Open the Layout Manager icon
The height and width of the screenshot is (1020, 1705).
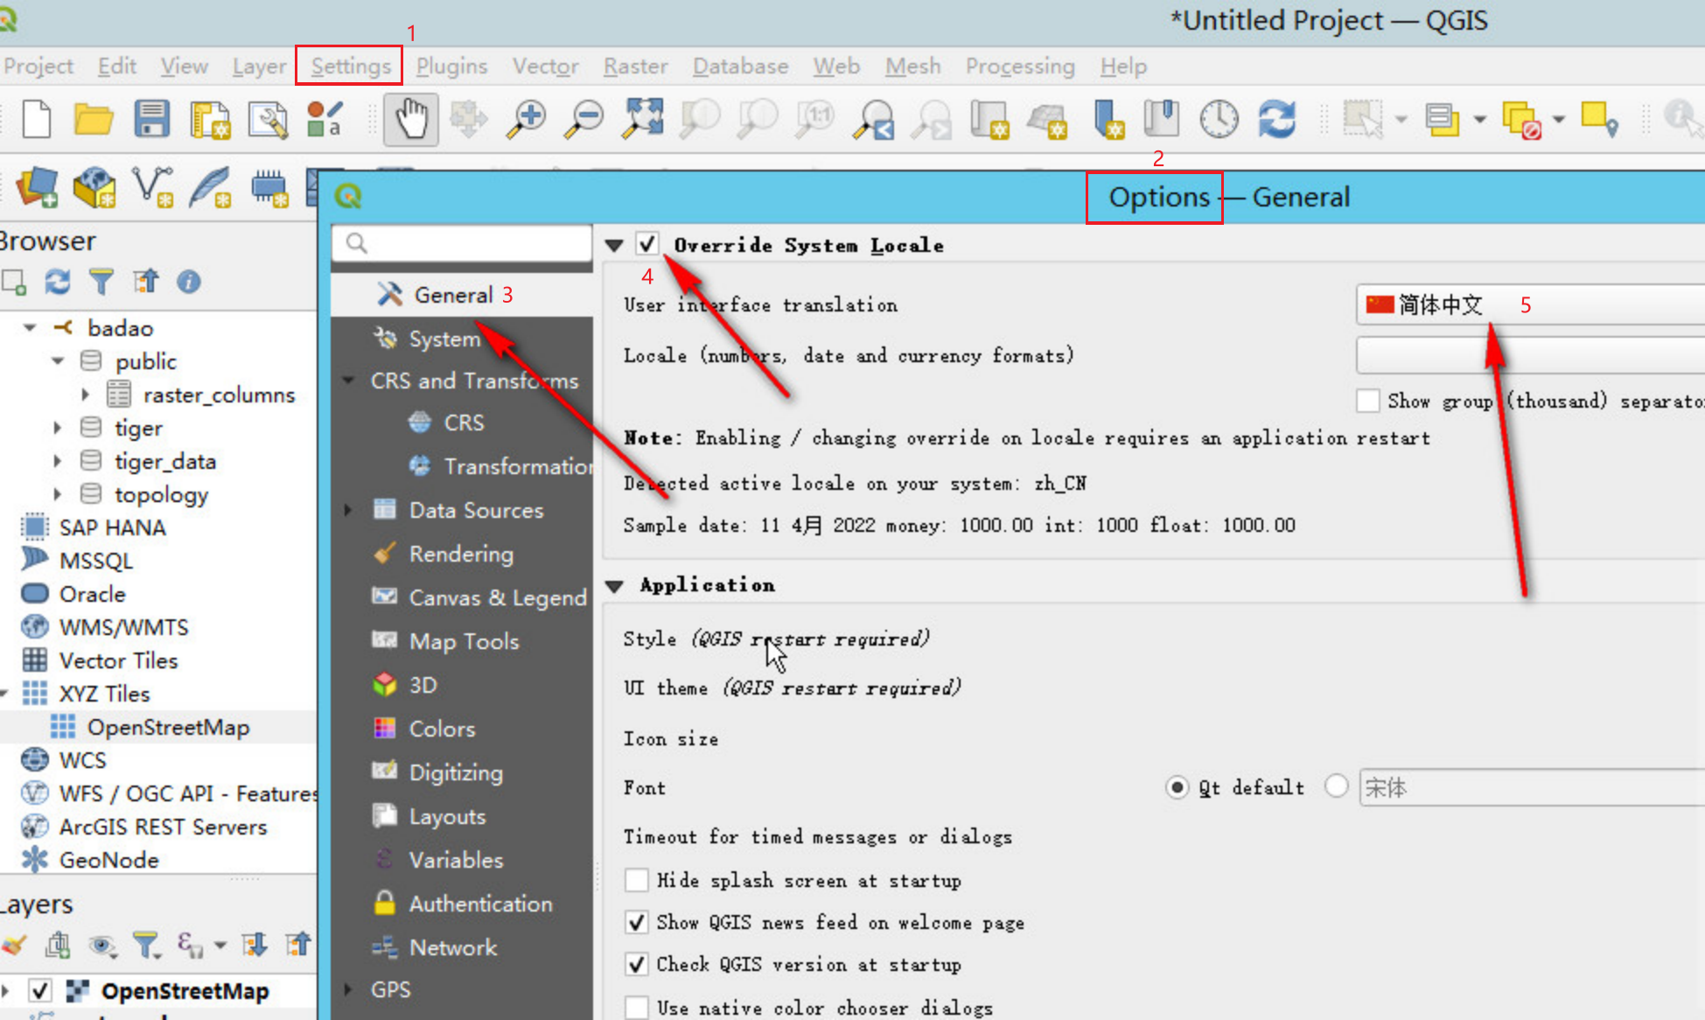[268, 120]
